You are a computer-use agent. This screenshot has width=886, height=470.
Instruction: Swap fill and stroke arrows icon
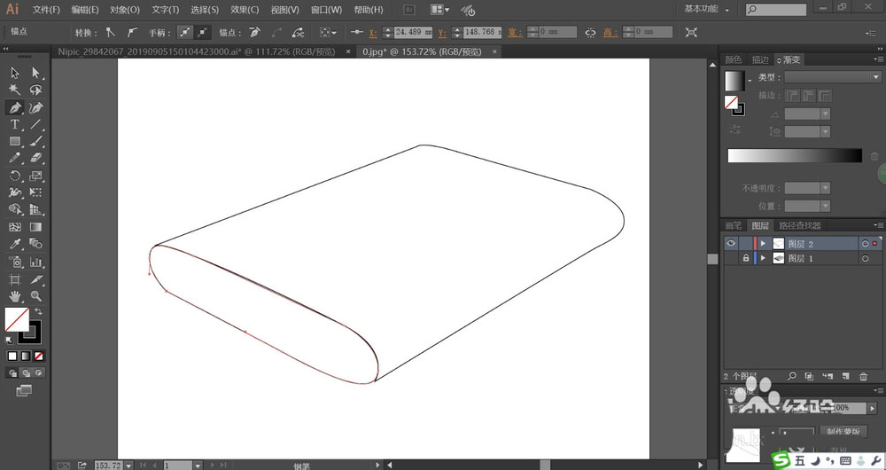click(38, 311)
